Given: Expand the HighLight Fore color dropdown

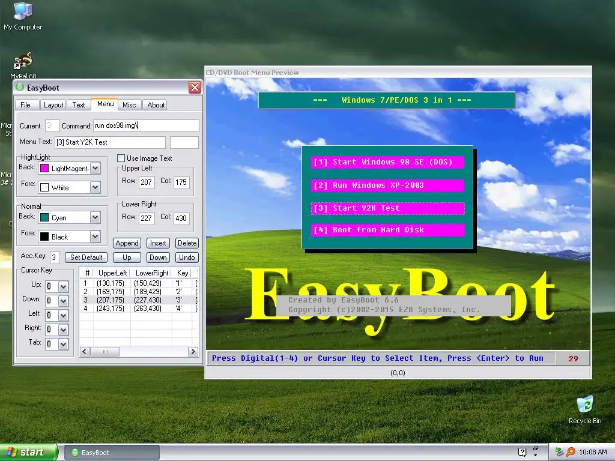Looking at the screenshot, I should coord(95,187).
